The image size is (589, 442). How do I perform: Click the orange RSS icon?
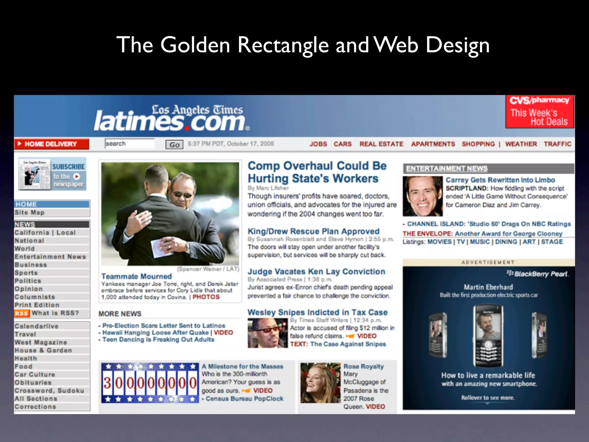(x=22, y=313)
